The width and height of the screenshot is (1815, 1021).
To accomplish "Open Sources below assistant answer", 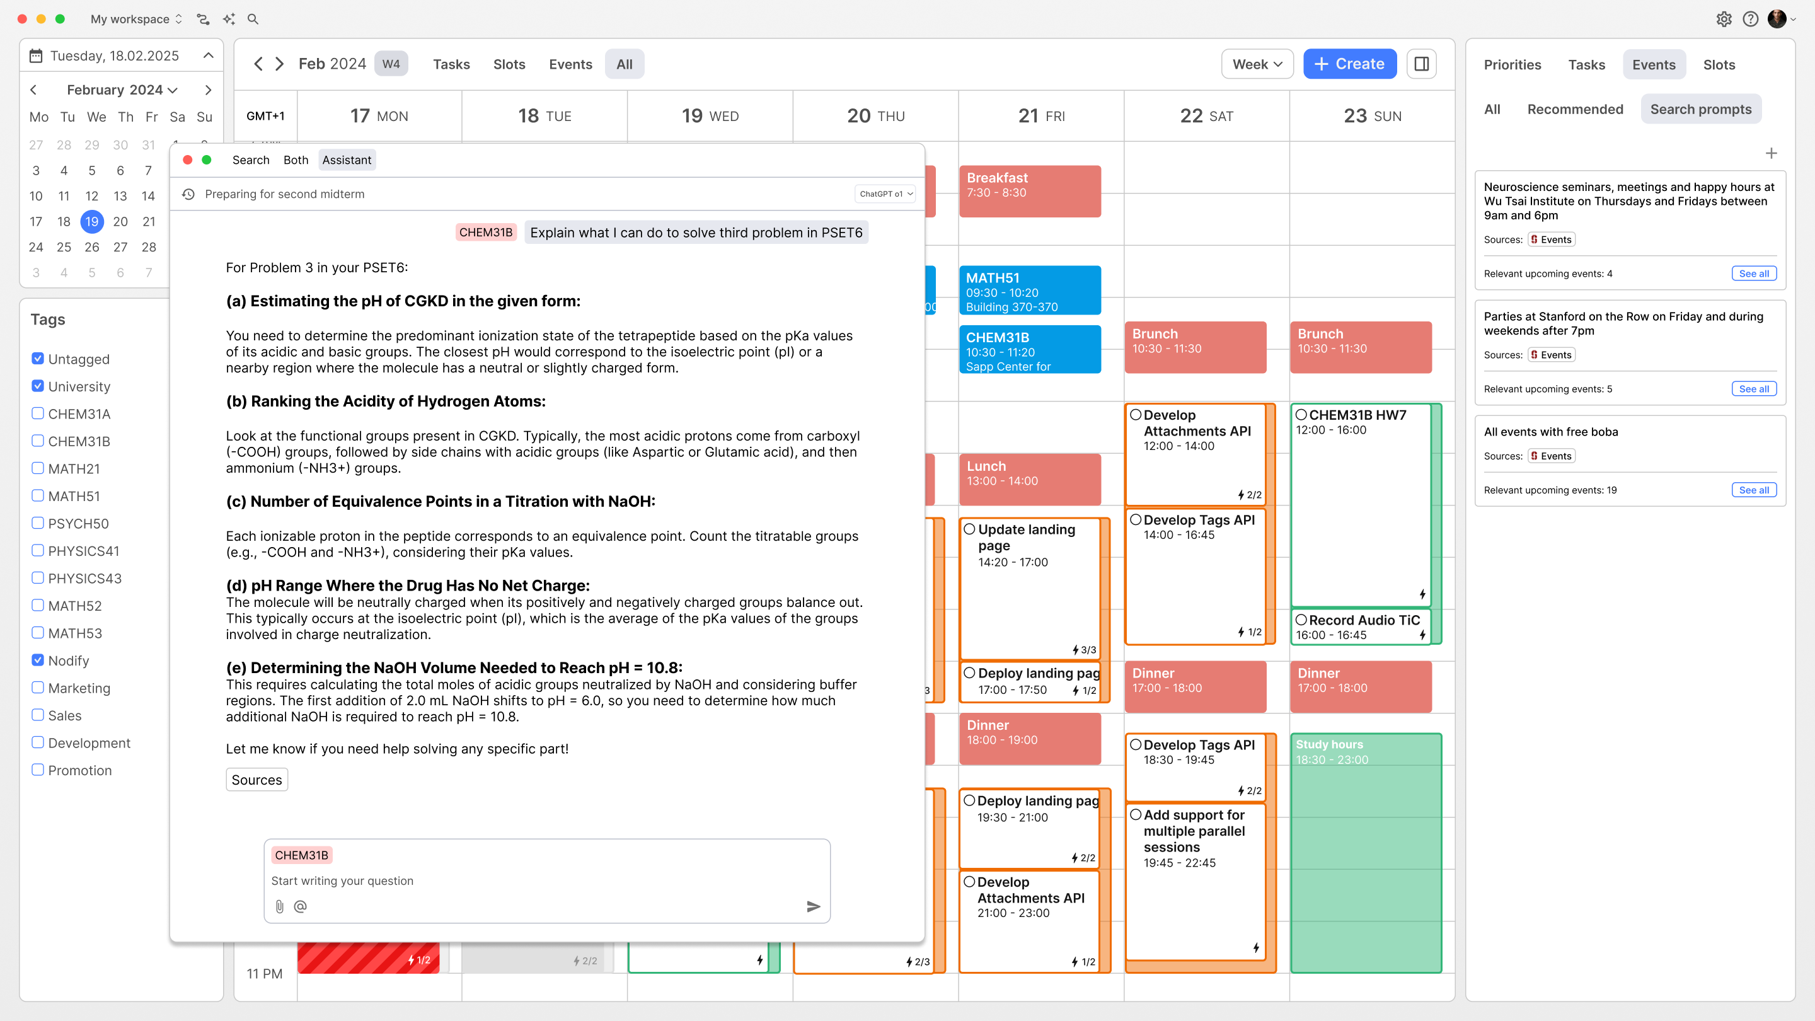I will tap(256, 780).
